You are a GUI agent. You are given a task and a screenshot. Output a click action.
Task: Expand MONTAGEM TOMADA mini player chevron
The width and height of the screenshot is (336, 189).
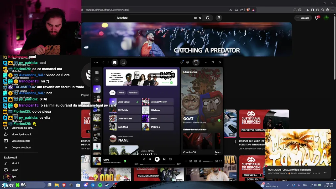click(325, 172)
